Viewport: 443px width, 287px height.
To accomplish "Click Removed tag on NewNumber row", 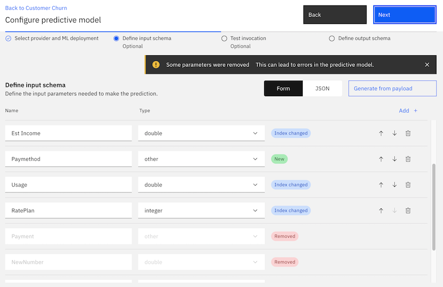I will (x=285, y=262).
